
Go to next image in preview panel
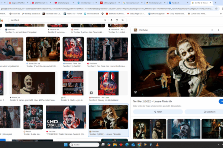219,30
